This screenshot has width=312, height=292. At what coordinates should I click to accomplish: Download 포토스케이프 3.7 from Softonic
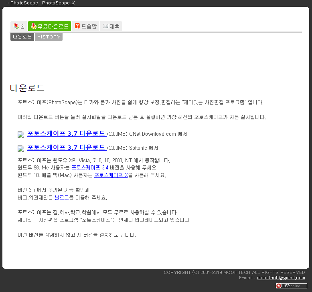click(x=67, y=147)
